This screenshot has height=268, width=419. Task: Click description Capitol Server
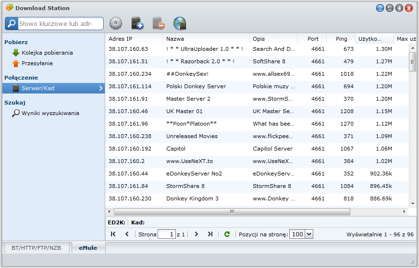(x=272, y=149)
